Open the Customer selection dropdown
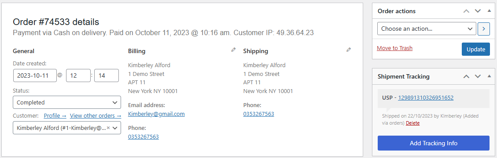 pyautogui.click(x=67, y=128)
